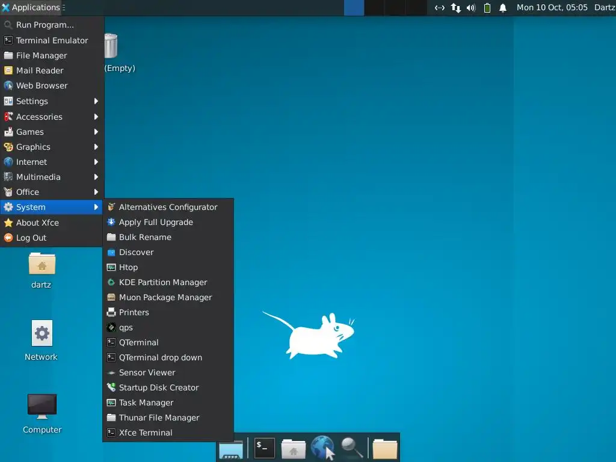
Task: Click the Bulk Rename folder icon
Action: [x=111, y=237]
